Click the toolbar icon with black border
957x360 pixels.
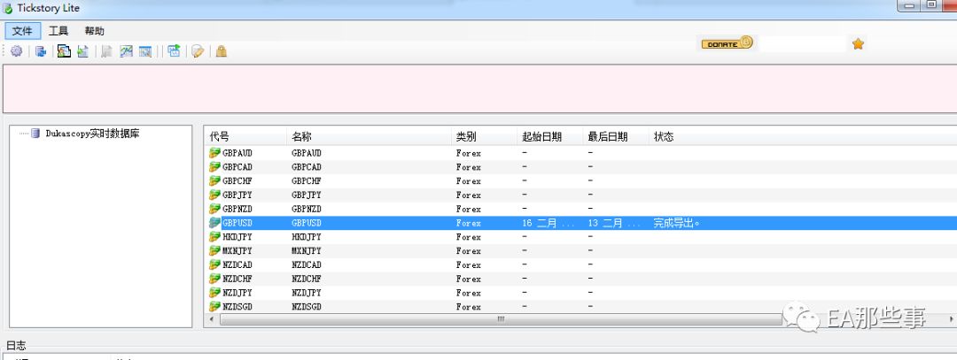(64, 51)
